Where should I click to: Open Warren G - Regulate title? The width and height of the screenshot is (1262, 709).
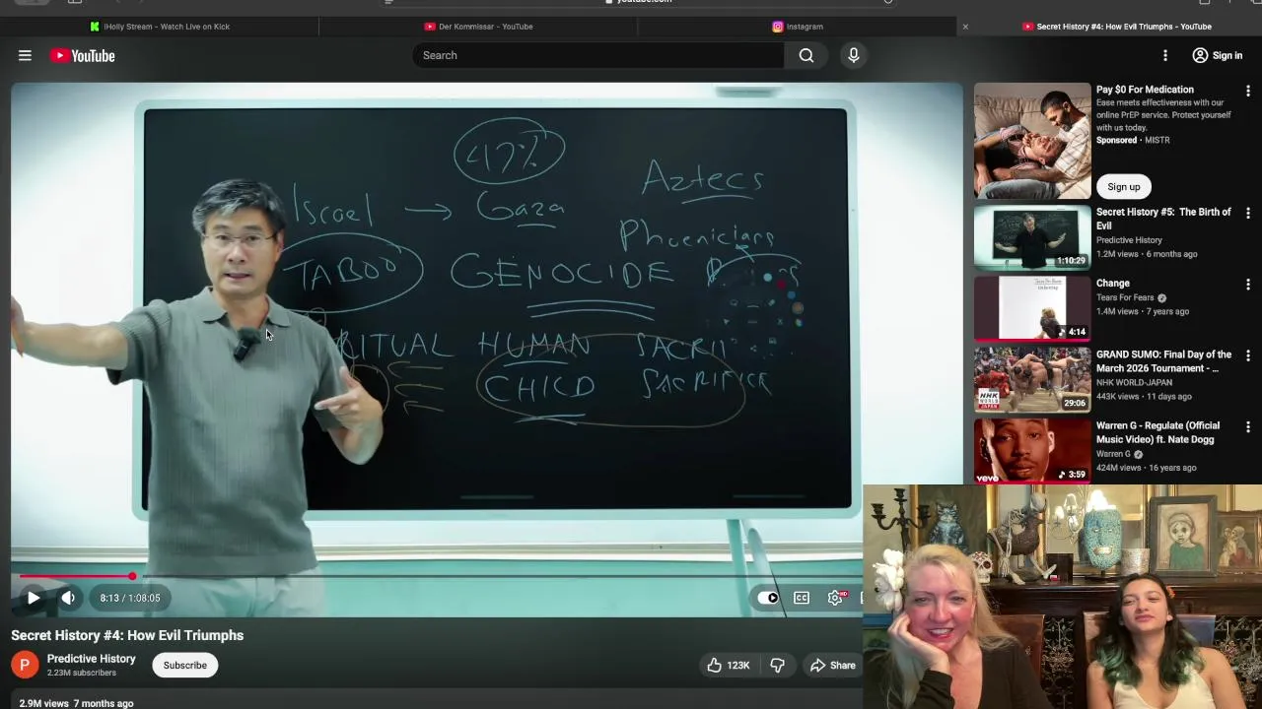pyautogui.click(x=1157, y=432)
